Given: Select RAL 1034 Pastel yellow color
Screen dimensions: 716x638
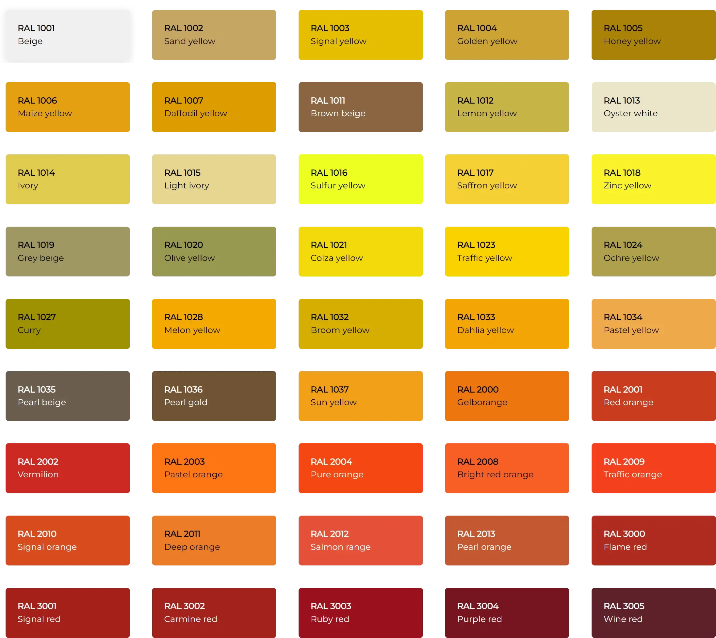Looking at the screenshot, I should 653,324.
